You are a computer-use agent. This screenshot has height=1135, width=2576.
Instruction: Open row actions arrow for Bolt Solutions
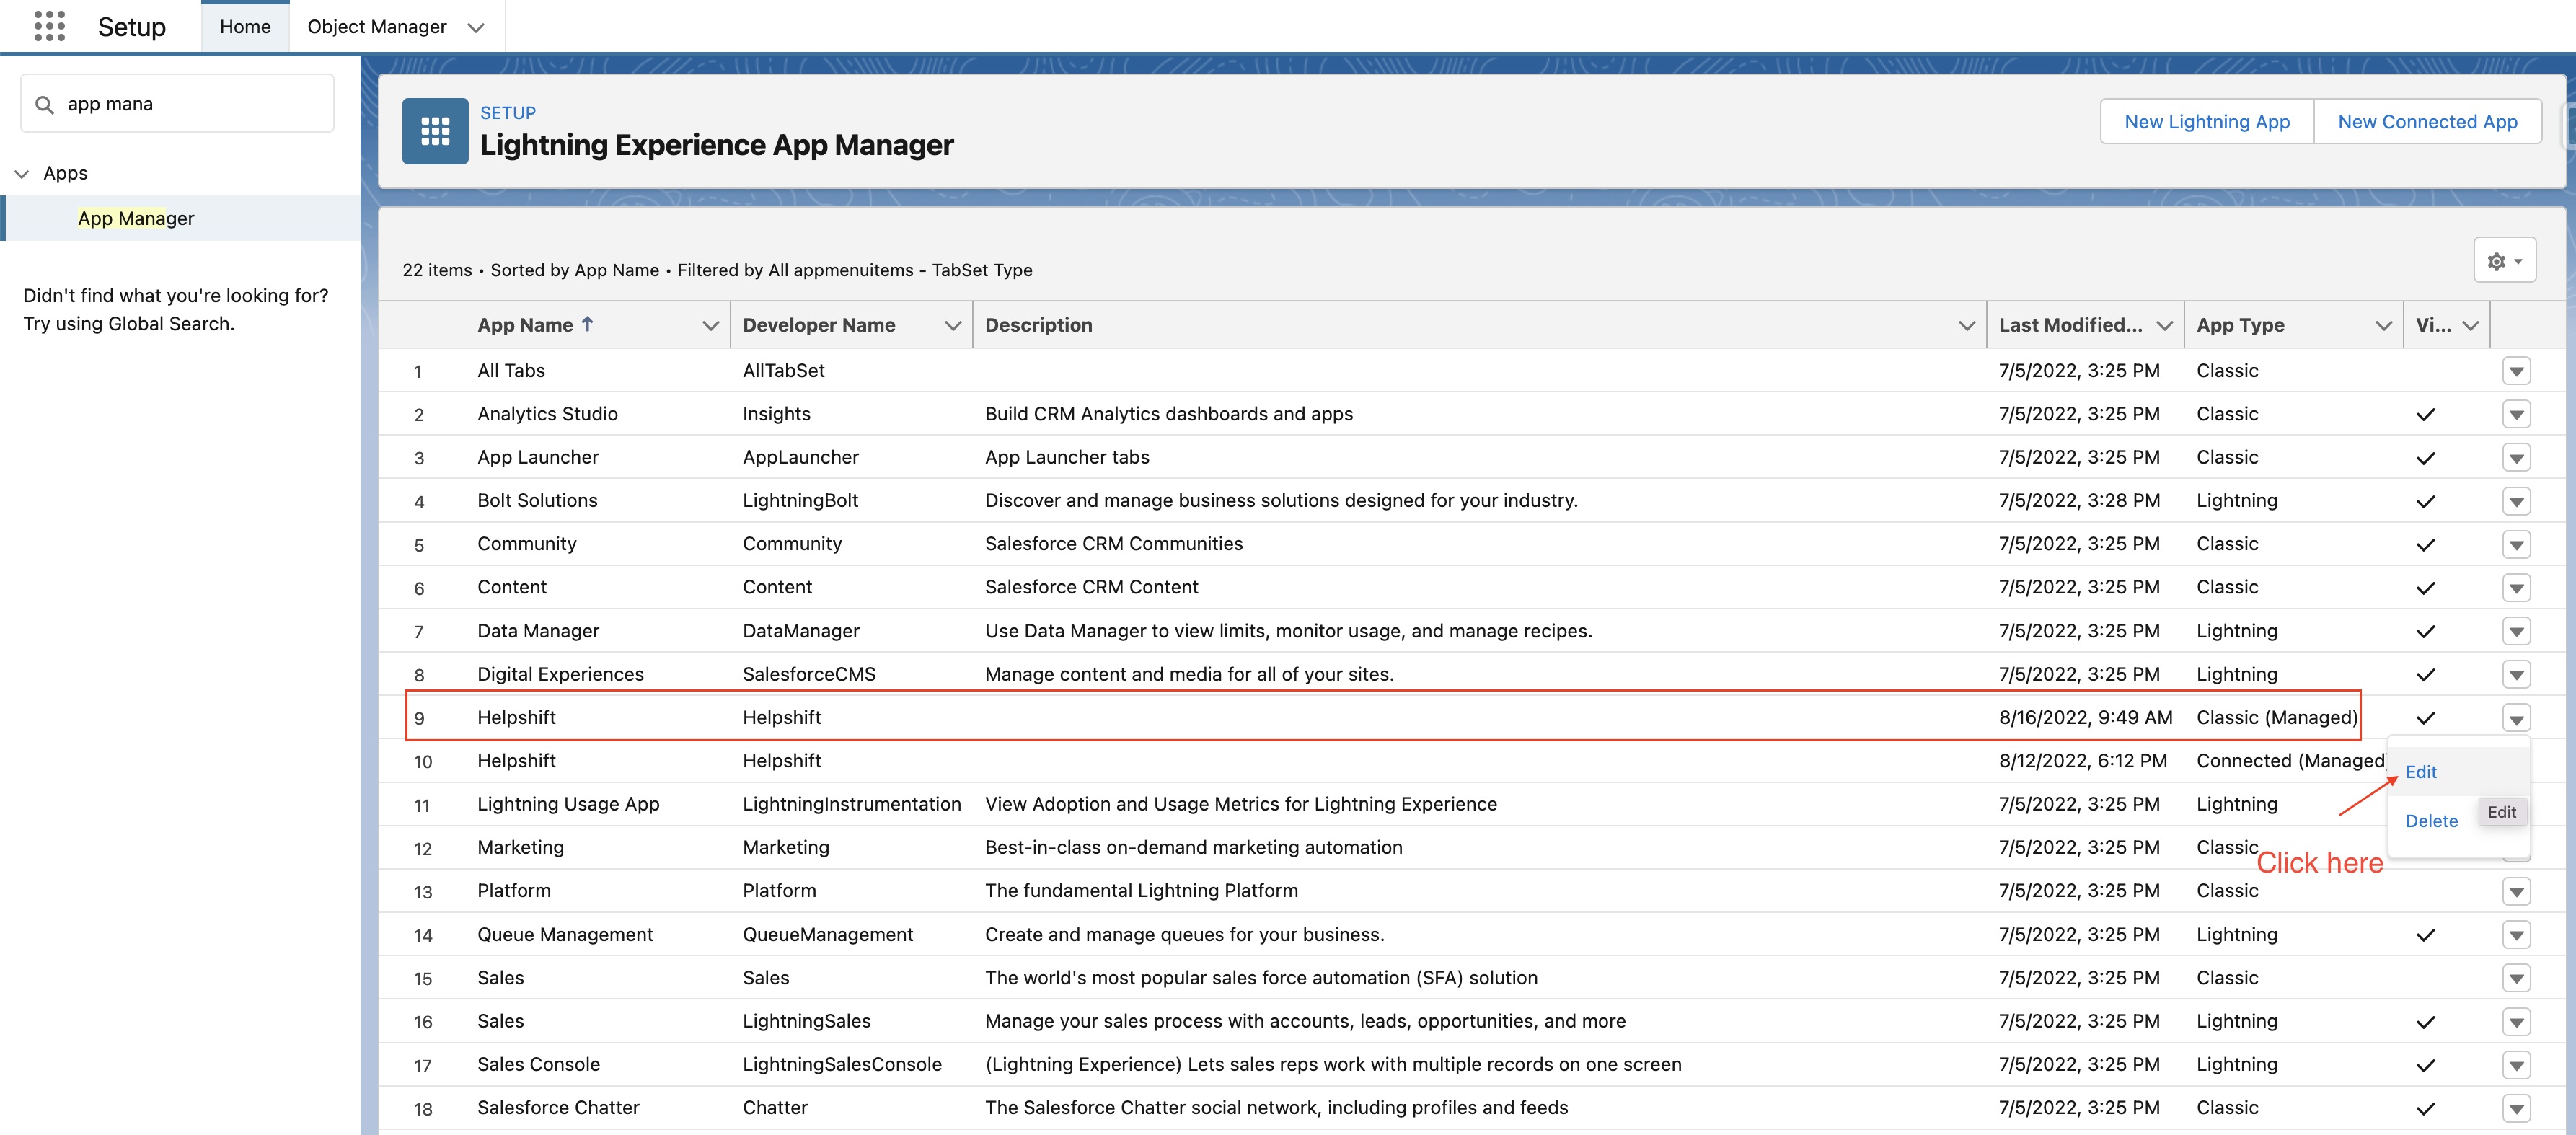(2516, 501)
